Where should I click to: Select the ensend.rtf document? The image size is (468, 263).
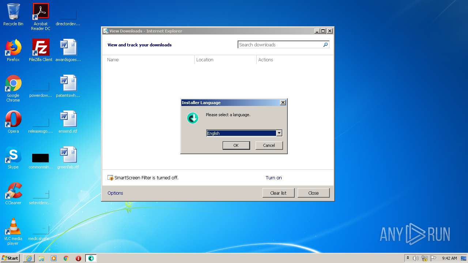coord(68,122)
